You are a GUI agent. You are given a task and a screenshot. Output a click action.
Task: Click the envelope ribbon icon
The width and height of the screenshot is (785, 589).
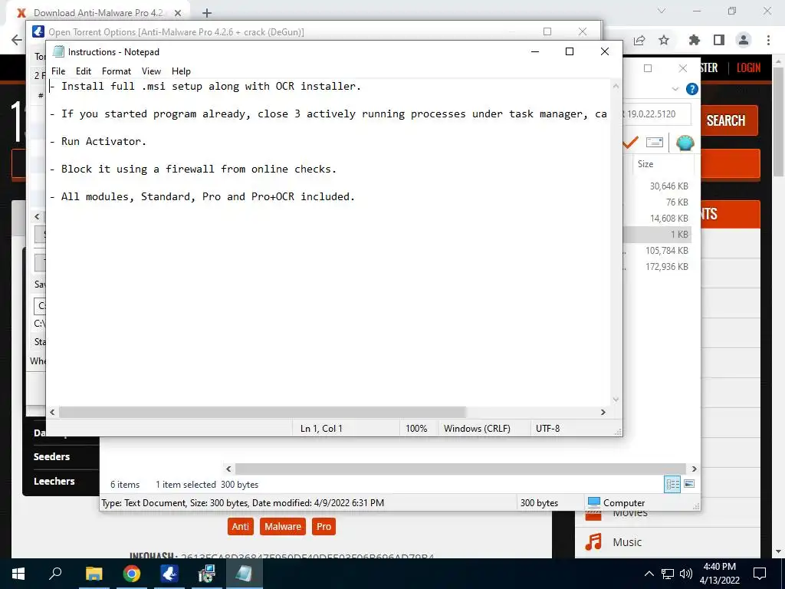click(x=655, y=143)
